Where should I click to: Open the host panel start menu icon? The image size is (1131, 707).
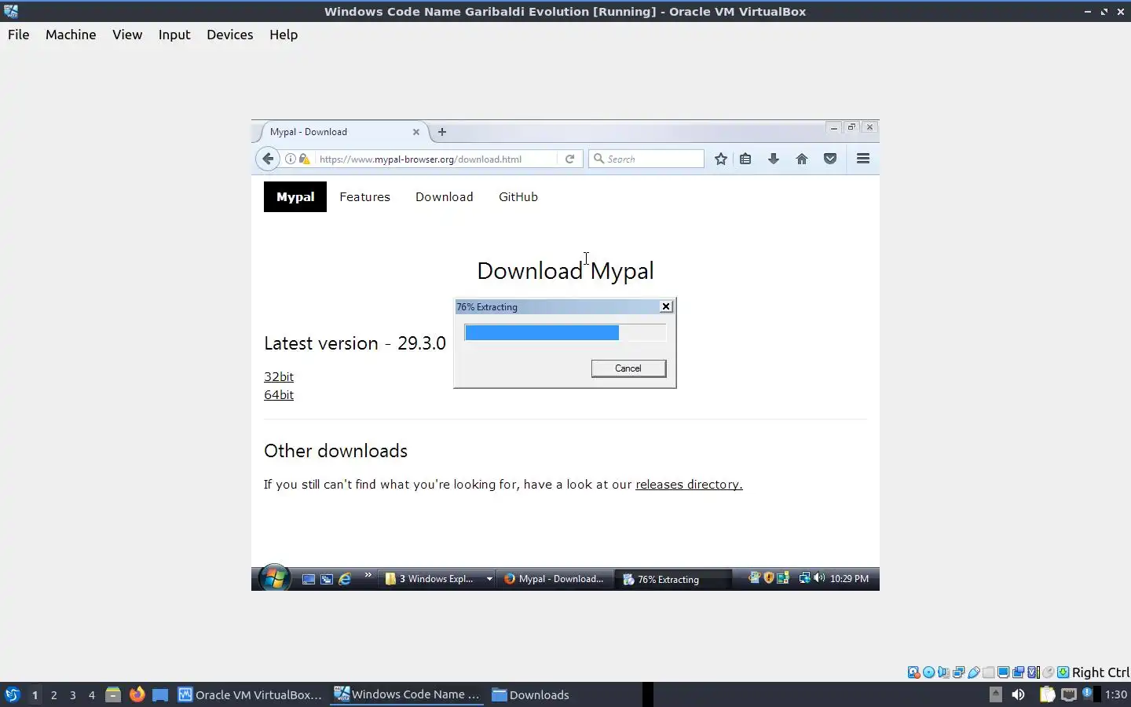(x=12, y=694)
